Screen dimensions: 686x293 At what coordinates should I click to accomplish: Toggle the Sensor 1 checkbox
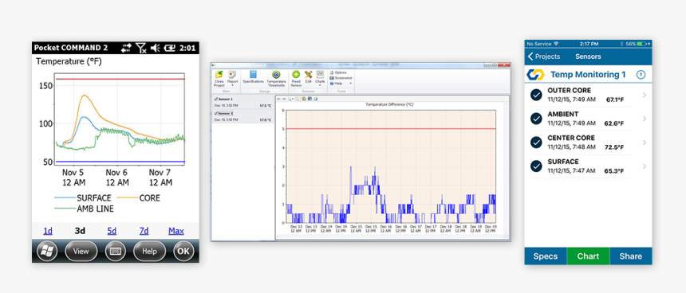(x=216, y=99)
